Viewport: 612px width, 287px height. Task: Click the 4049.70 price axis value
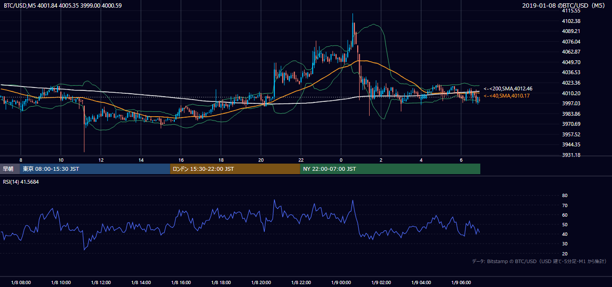coord(571,62)
